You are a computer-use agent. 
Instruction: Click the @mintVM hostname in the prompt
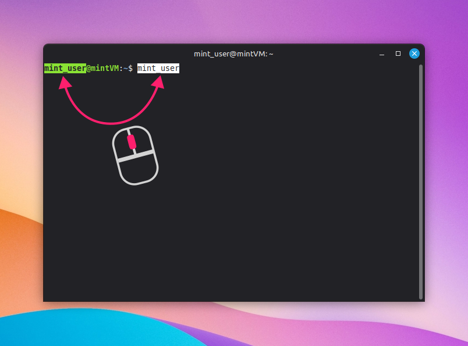click(x=102, y=68)
